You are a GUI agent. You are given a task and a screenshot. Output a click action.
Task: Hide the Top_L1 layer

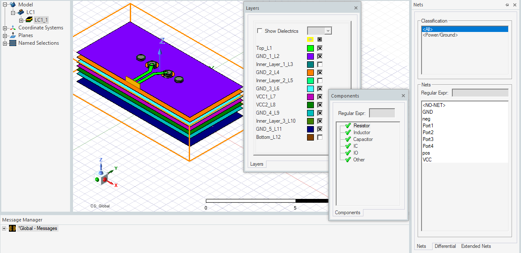pos(320,48)
